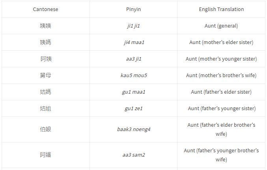Select the Cantonese characters 阿嬸

(46, 155)
